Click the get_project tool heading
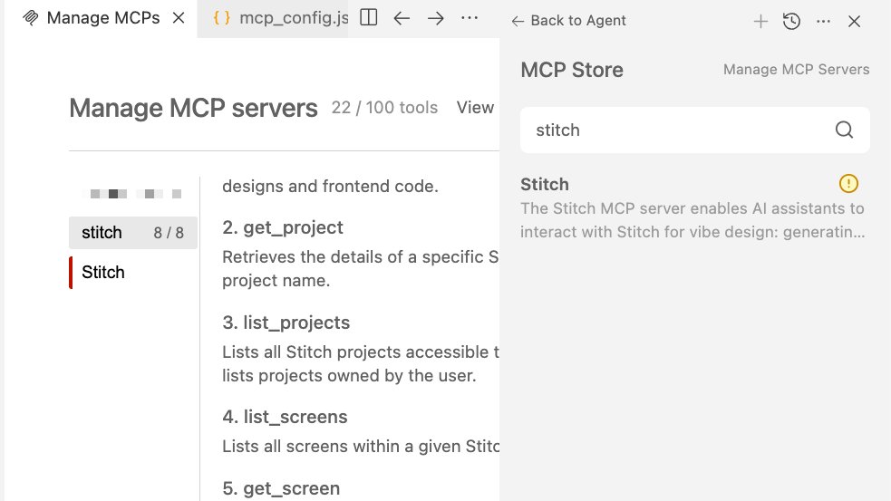The image size is (891, 501). pyautogui.click(x=283, y=227)
